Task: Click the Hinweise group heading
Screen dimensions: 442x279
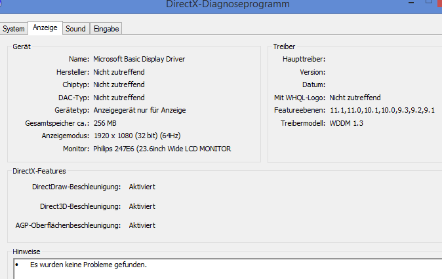Action: pyautogui.click(x=26, y=251)
